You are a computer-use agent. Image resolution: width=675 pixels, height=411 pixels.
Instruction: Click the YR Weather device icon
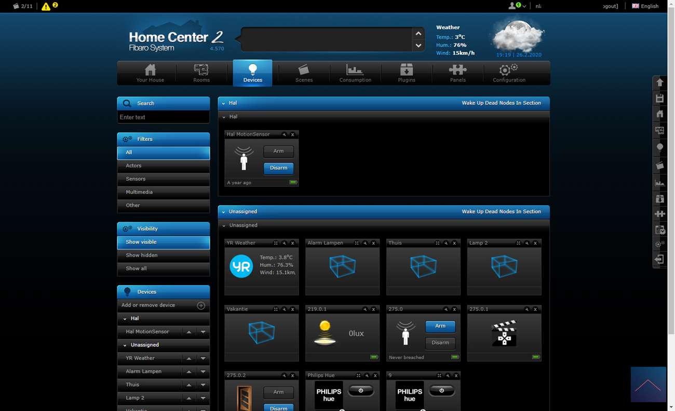241,266
